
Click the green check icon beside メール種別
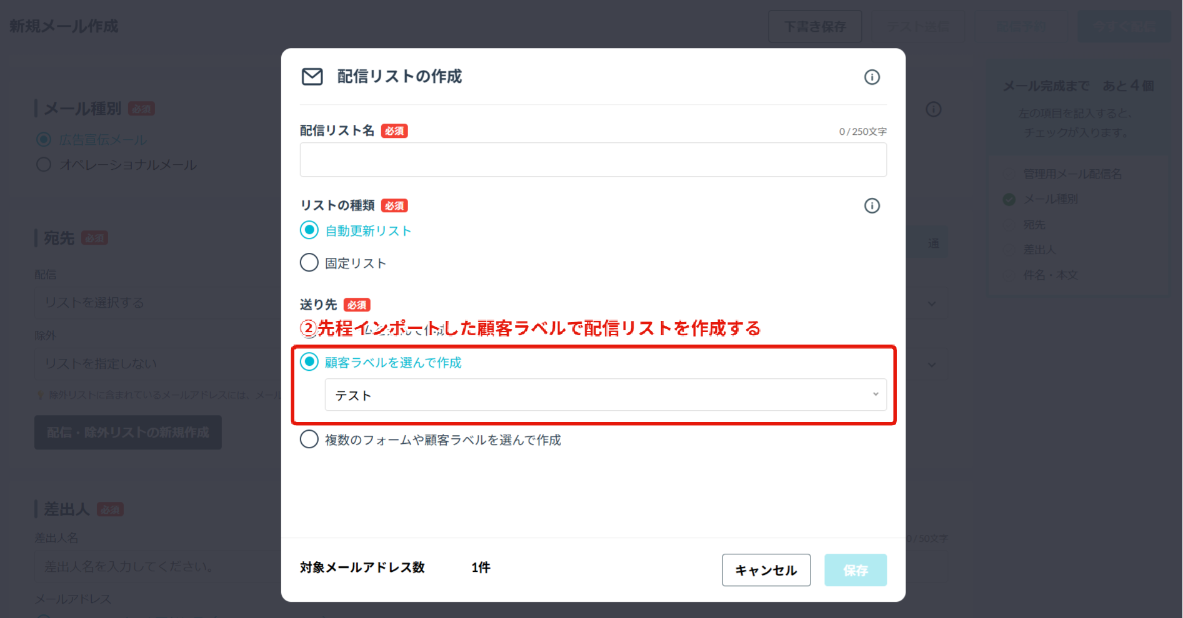click(x=1009, y=199)
